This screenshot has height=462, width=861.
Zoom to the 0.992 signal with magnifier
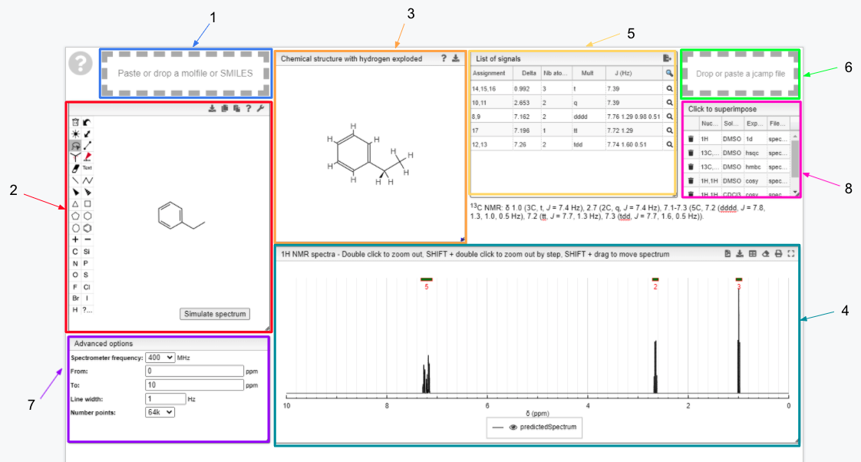669,88
